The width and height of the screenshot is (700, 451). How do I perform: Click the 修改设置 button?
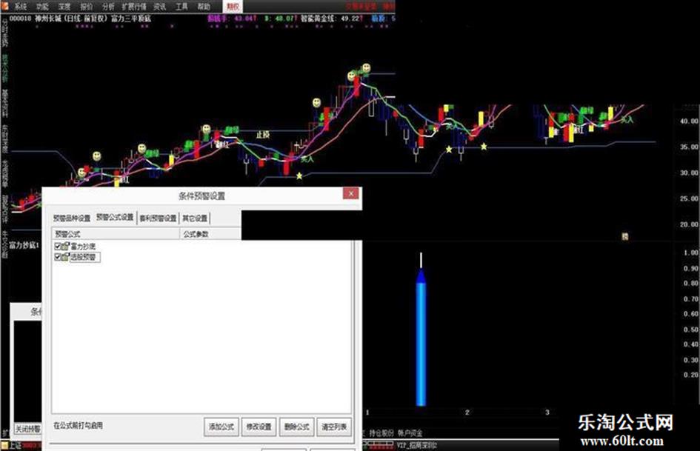click(x=259, y=427)
